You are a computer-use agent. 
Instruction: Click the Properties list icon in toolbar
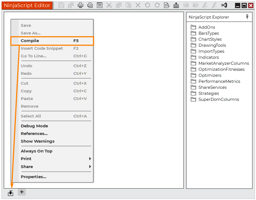click(x=100, y=5)
